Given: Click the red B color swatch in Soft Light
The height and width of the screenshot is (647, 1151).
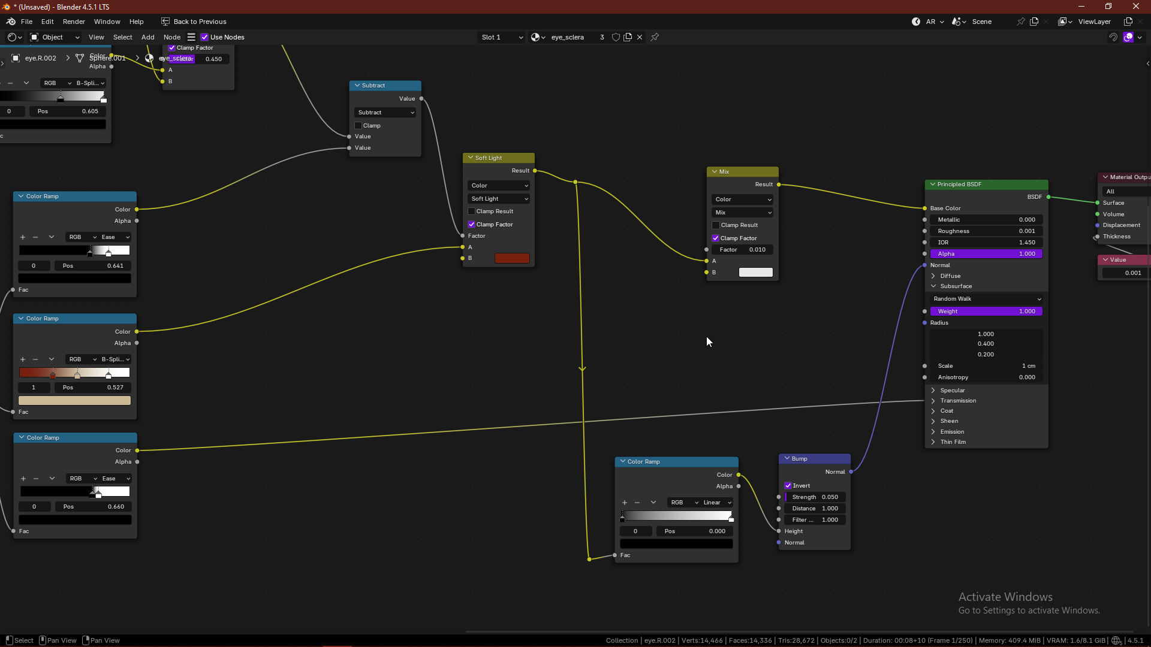Looking at the screenshot, I should pos(512,258).
